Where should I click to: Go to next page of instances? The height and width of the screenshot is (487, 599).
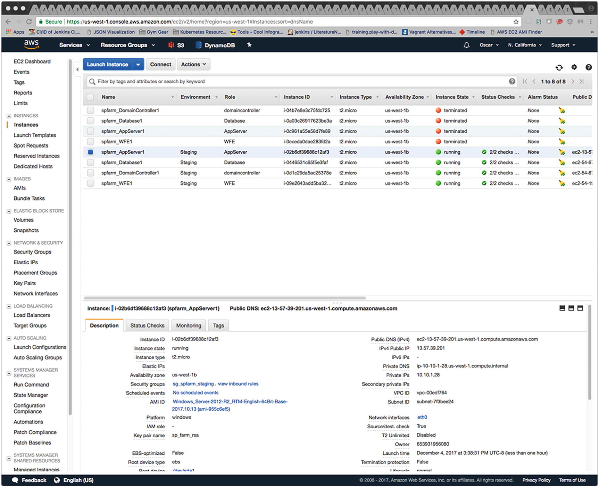[573, 81]
